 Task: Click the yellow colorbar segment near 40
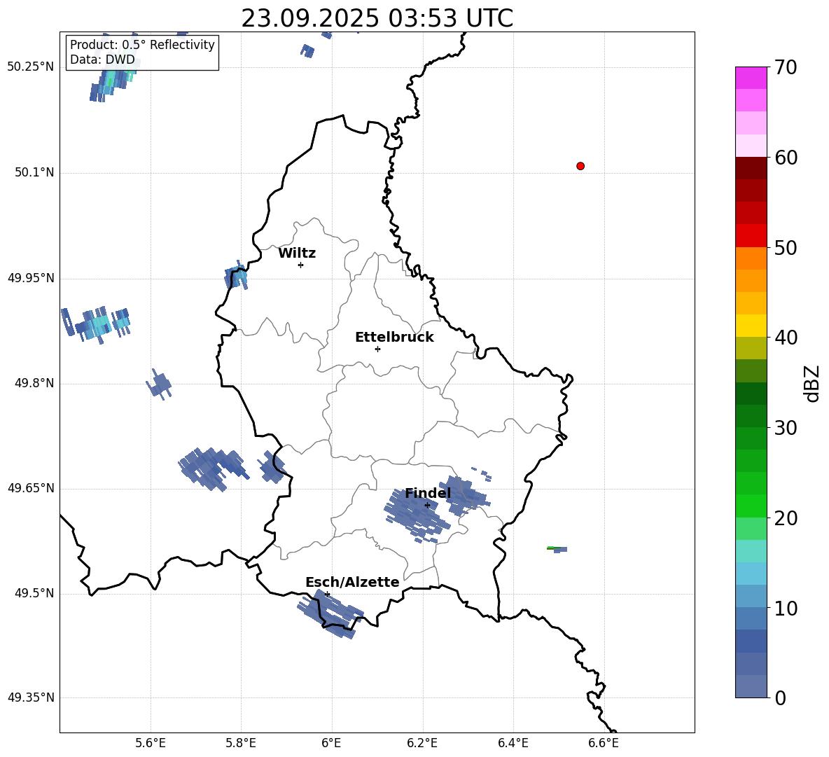coord(751,326)
